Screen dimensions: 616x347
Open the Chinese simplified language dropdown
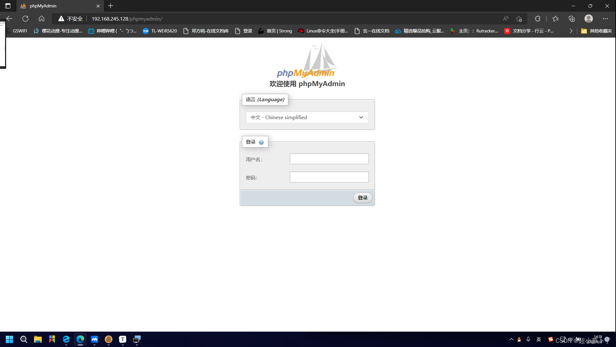[307, 117]
